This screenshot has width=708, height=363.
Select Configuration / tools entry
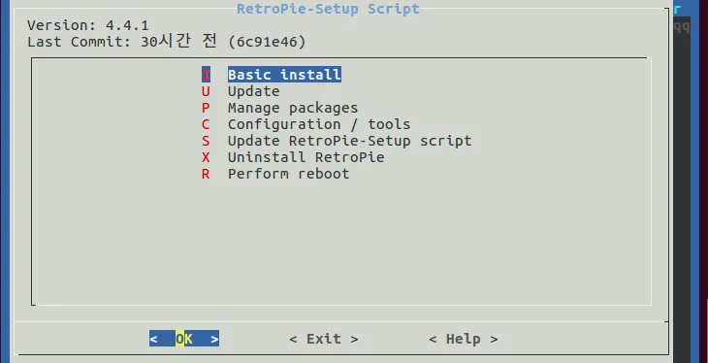click(319, 124)
